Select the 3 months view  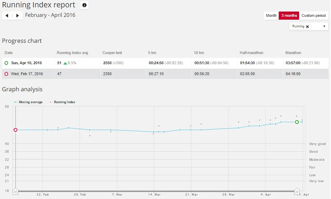pyautogui.click(x=289, y=16)
